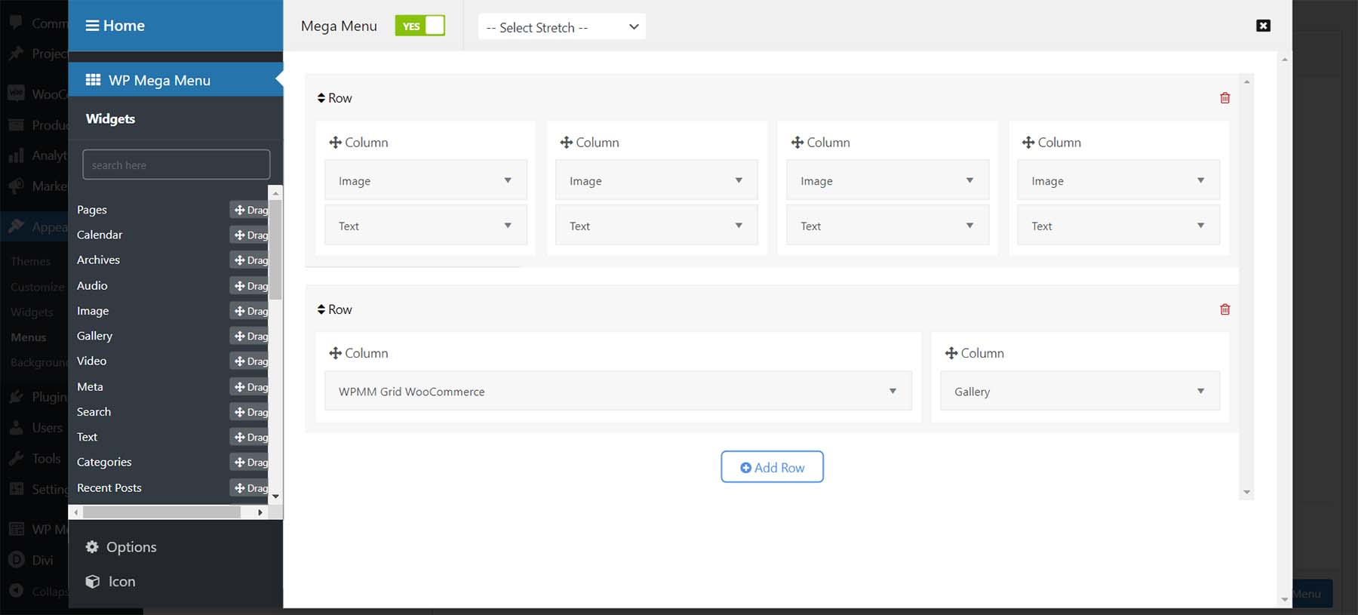This screenshot has height=615, width=1358.
Task: Click Drag handle for Search widget
Action: [x=250, y=412]
